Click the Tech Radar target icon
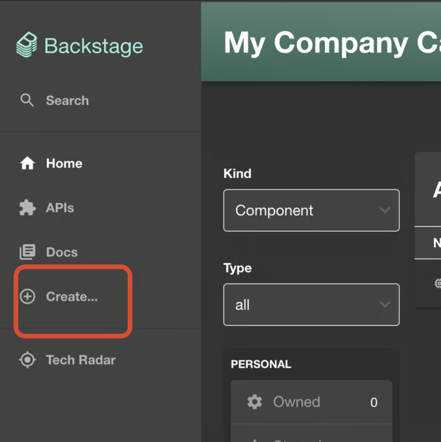This screenshot has height=442, width=441. (27, 360)
